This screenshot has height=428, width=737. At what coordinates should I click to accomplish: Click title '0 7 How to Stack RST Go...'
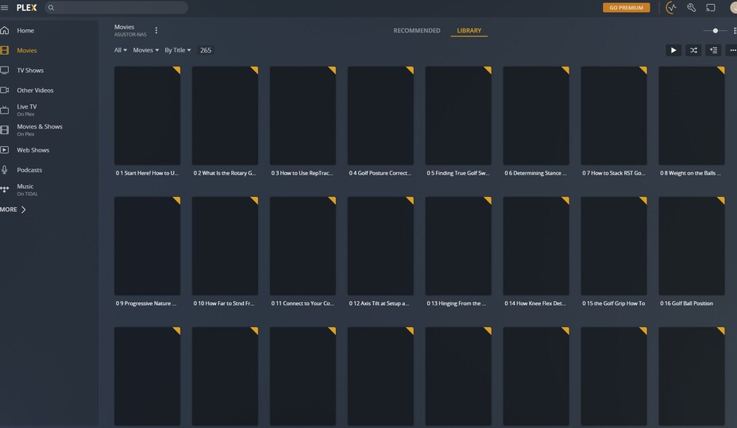coord(613,173)
